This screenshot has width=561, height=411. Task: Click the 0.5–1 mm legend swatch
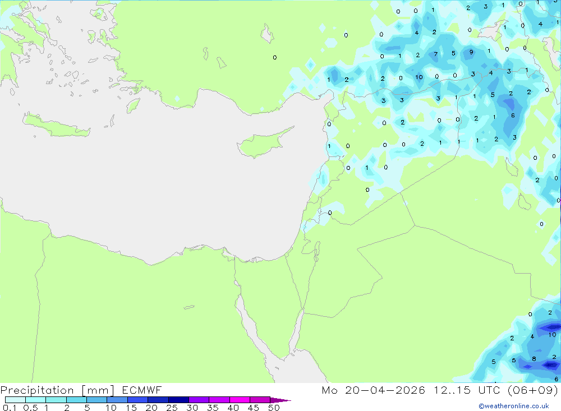(35, 400)
